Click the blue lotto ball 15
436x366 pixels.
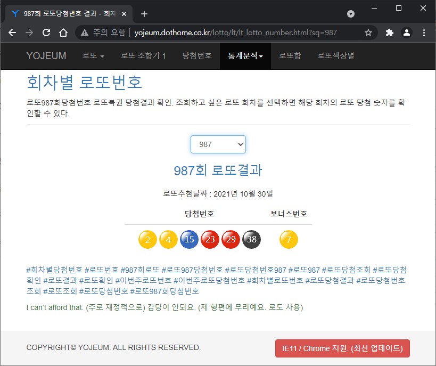(x=189, y=239)
